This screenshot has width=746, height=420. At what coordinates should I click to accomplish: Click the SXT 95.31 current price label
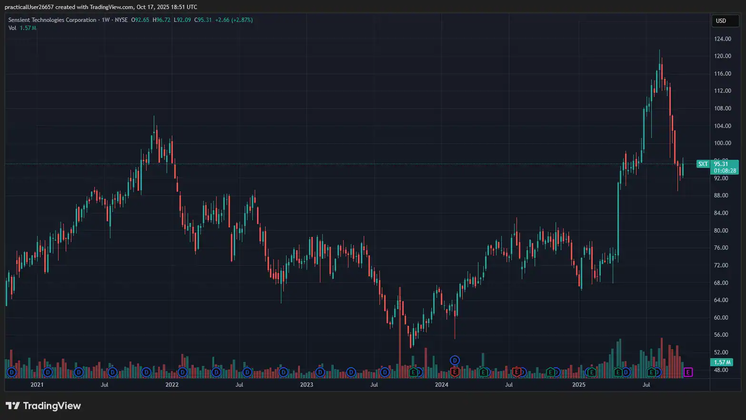[x=717, y=164]
